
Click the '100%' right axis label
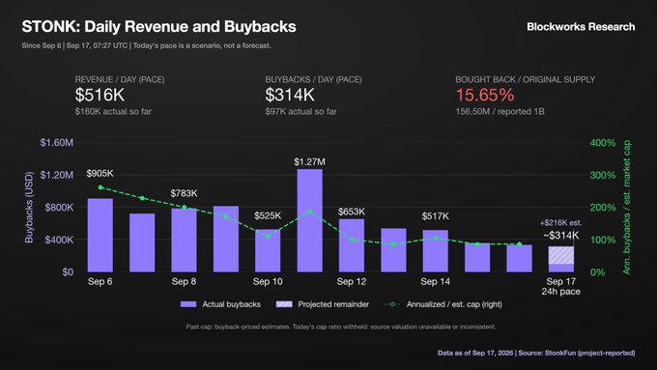pos(603,240)
